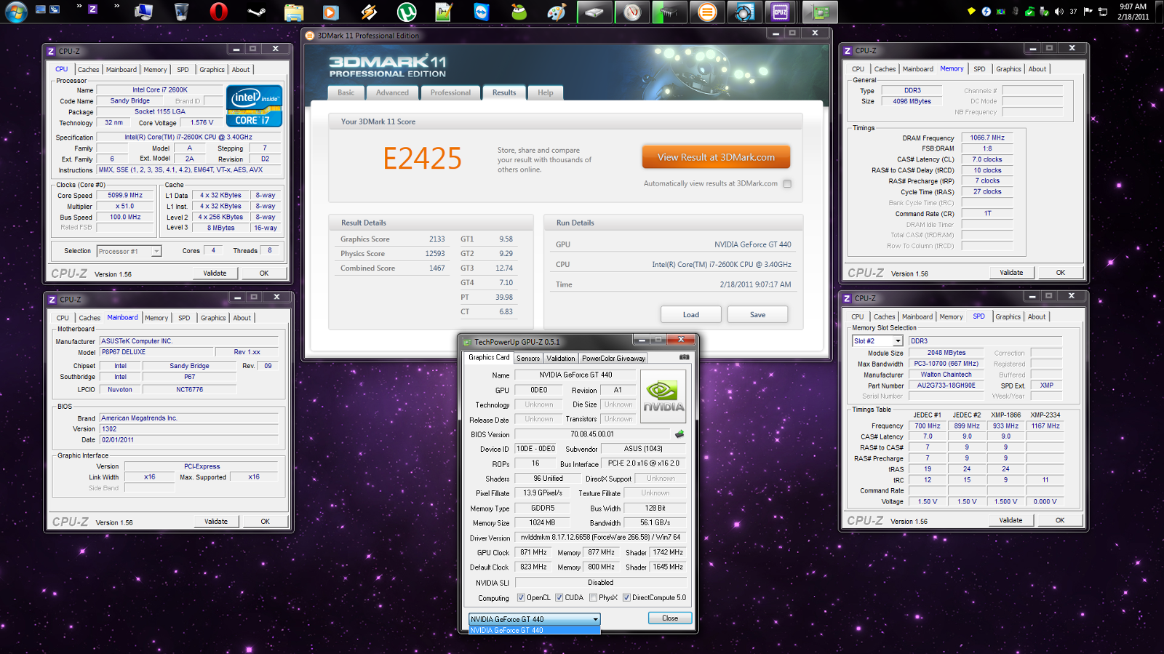Screen dimensions: 1164x654
Task: Open the Advanced tab in 3DMark
Action: point(392,92)
